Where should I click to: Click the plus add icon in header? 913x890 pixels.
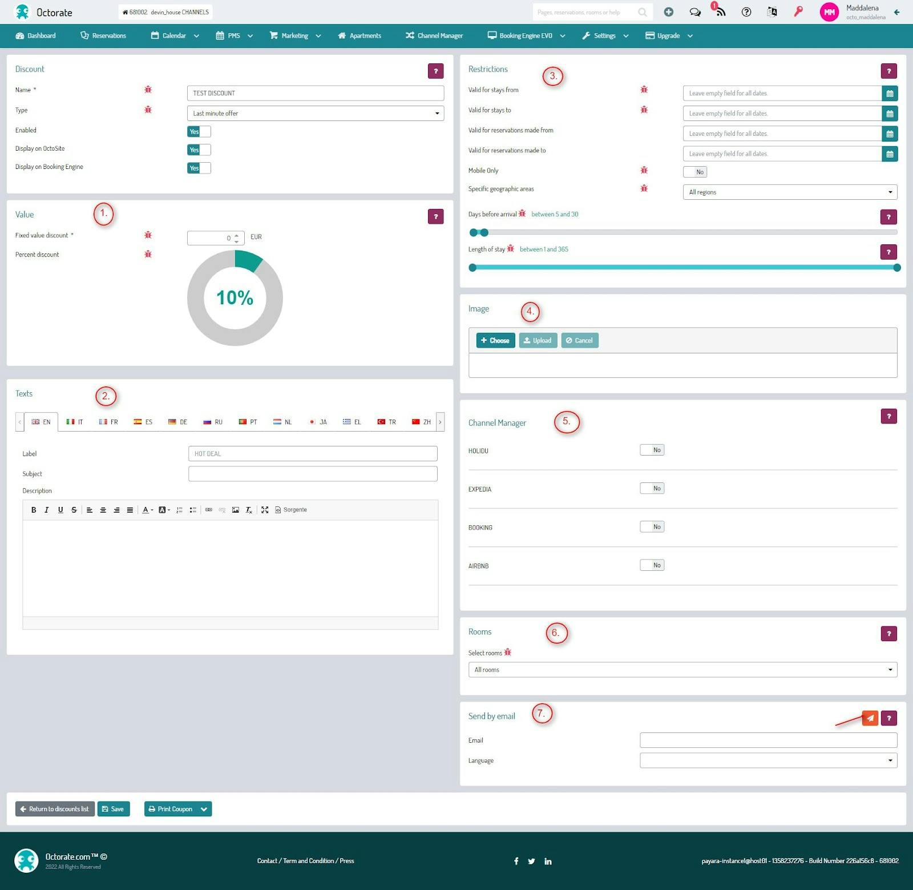pos(669,12)
